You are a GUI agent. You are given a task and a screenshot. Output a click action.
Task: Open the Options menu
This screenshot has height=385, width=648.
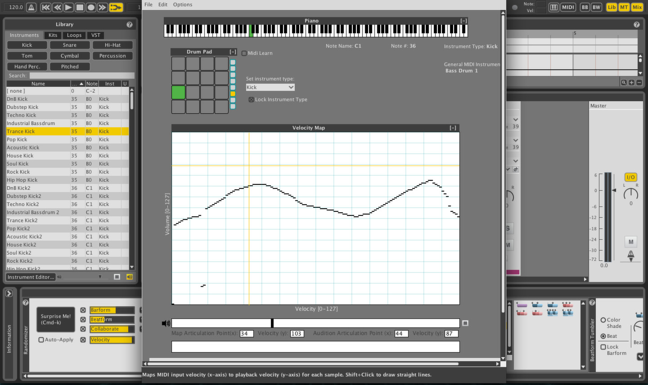182,4
